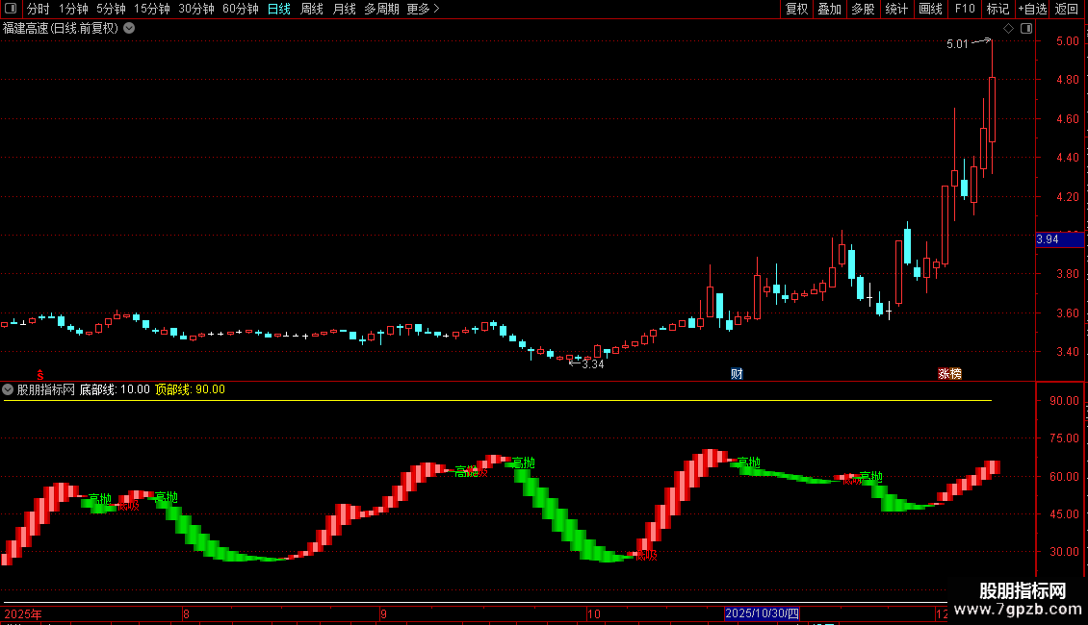Select the 1分钟 period tab
The height and width of the screenshot is (625, 1088).
pyautogui.click(x=73, y=9)
